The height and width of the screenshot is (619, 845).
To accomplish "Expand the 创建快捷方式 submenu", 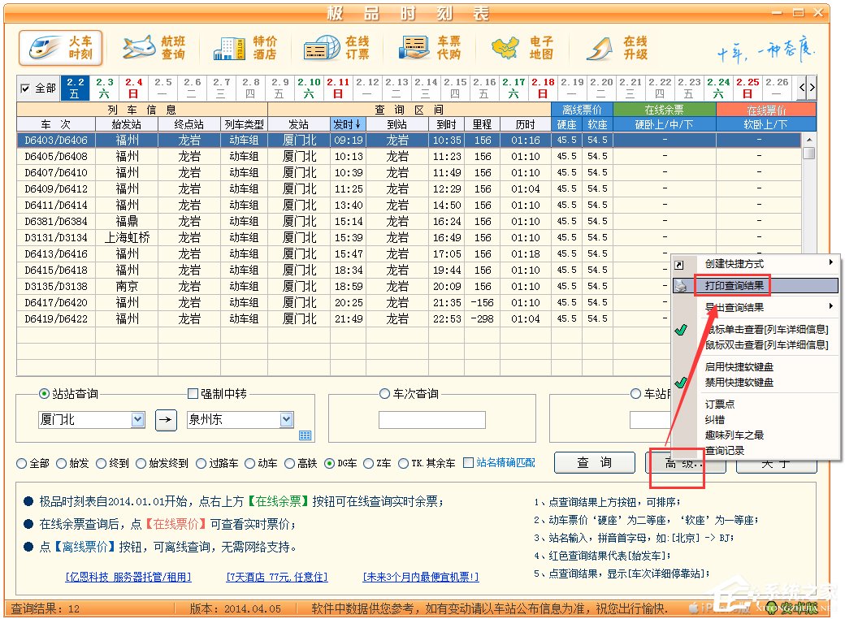I will pyautogui.click(x=756, y=264).
